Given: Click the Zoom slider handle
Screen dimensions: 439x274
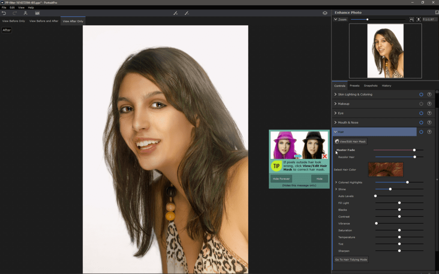Looking at the screenshot, I should tap(367, 19).
